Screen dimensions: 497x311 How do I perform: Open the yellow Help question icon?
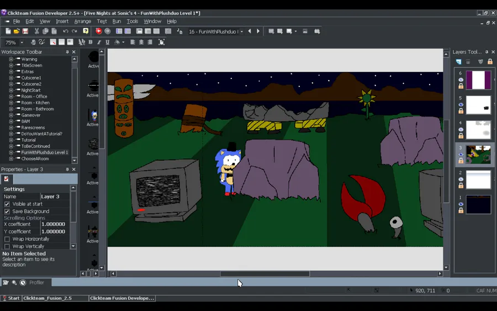coord(86,31)
